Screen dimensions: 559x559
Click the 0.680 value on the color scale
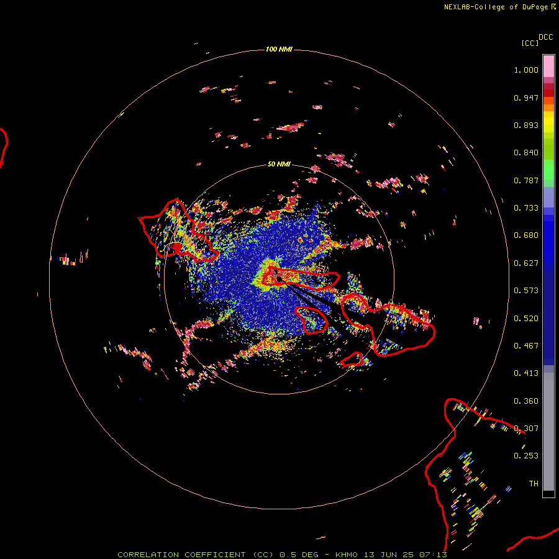[526, 235]
